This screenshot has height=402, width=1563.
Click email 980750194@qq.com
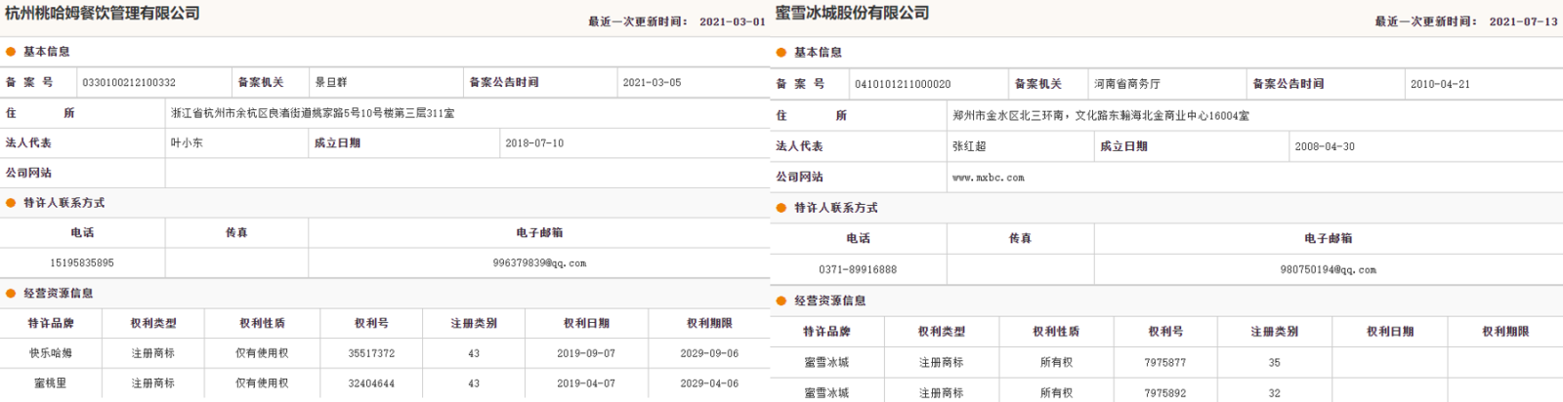(1328, 269)
